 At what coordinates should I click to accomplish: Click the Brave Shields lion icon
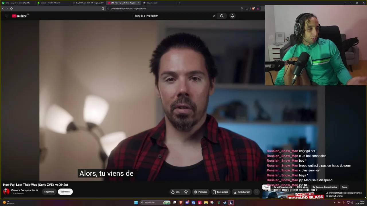click(253, 9)
